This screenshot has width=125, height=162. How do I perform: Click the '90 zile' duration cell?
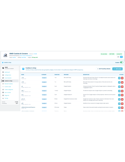[56, 99]
